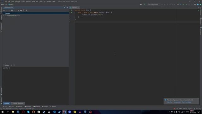Hide the Commit tool window
This screenshot has height=114, width=202.
67,8
